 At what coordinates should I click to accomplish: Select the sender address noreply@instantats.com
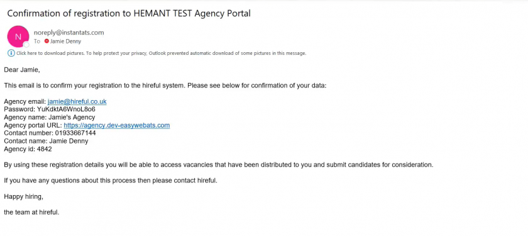pos(69,33)
